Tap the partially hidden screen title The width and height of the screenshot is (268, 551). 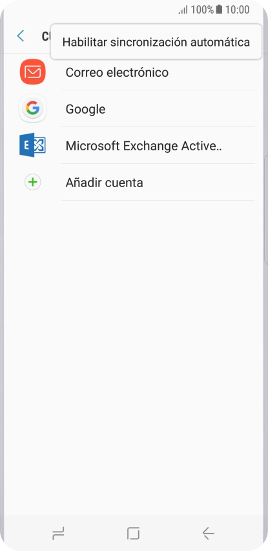[46, 36]
